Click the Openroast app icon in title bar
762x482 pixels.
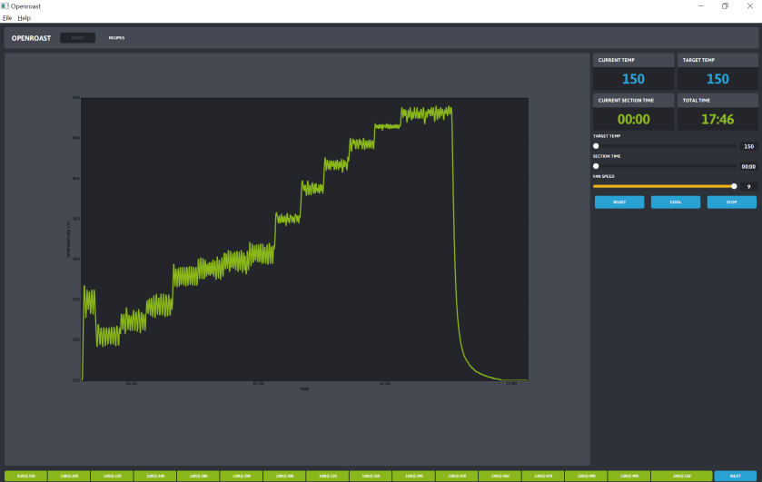pos(5,5)
